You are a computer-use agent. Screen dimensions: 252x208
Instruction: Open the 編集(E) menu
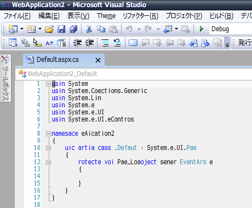click(49, 16)
